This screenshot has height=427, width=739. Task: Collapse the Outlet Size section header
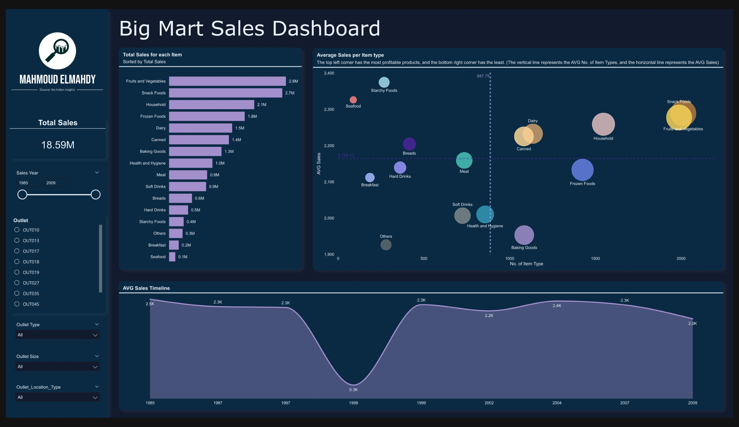(x=97, y=356)
